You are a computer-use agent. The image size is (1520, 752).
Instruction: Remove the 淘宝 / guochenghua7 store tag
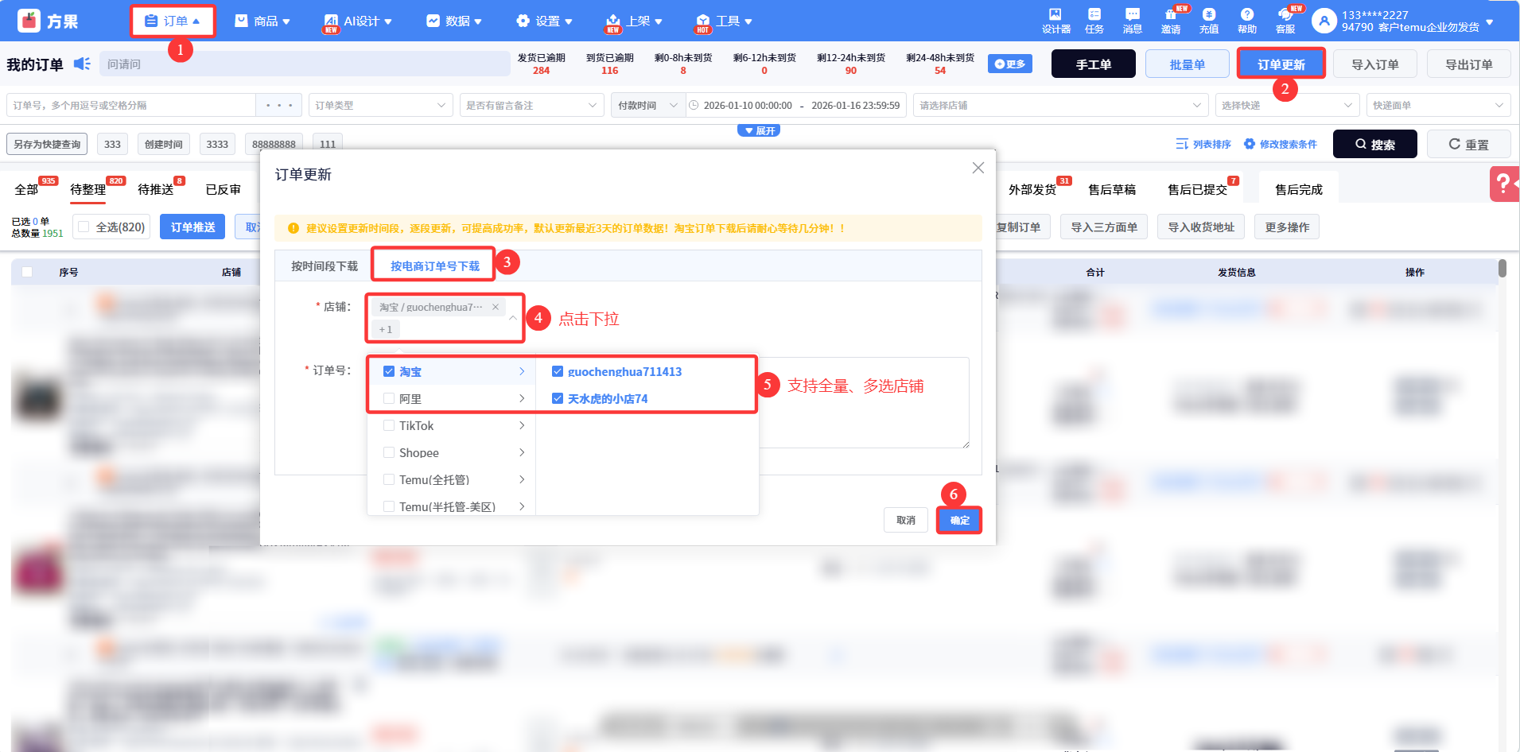coord(496,307)
